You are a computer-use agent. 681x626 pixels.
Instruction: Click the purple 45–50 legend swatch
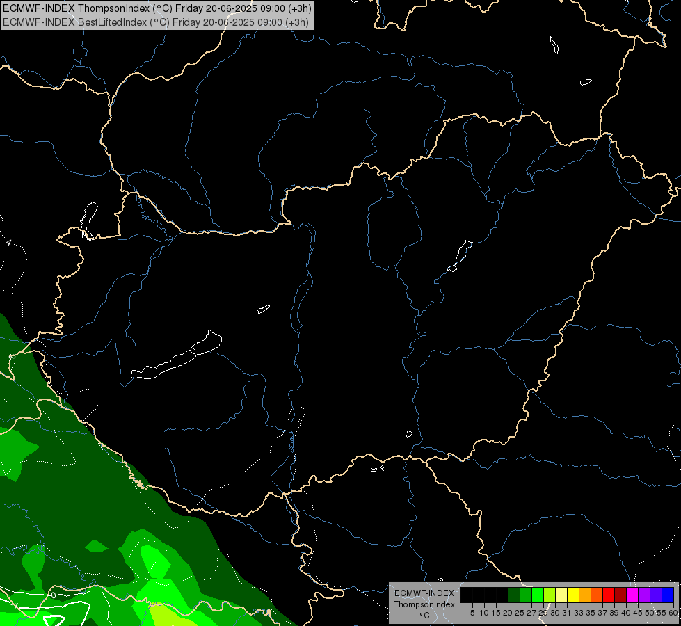coord(644,595)
